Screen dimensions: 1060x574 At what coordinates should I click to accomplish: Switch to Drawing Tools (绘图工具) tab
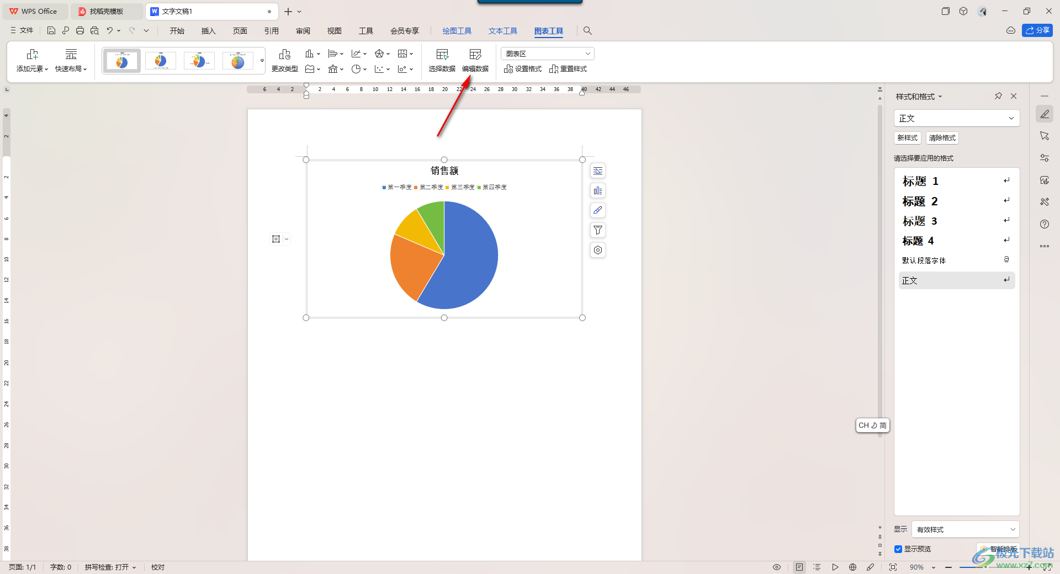[x=457, y=31]
